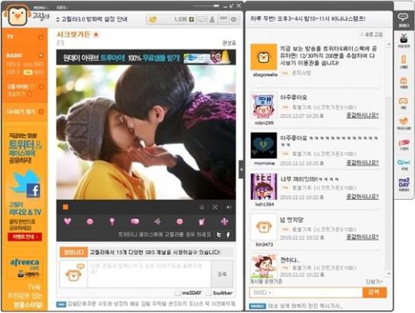Mute the player with speaker icon

tap(228, 207)
